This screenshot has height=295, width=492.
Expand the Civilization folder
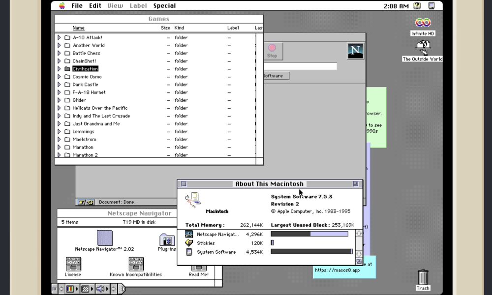click(x=59, y=69)
